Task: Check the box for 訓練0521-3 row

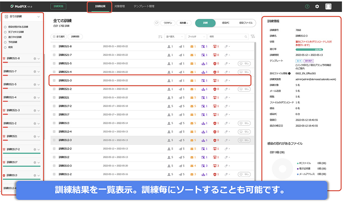Action: [54, 81]
